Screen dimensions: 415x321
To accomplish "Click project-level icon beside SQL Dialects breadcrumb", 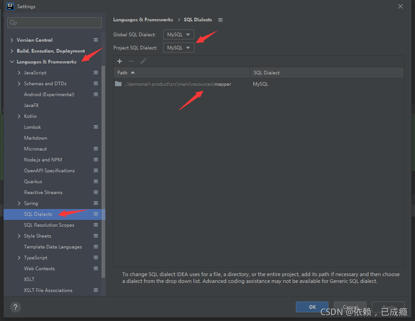I will [x=220, y=20].
